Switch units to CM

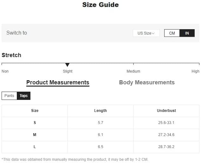(x=172, y=33)
